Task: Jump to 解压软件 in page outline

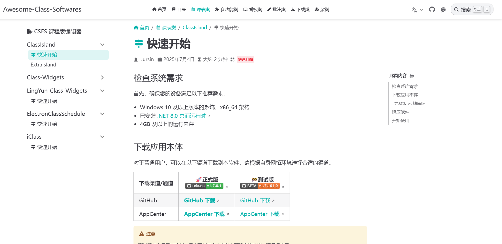Action: (x=400, y=112)
